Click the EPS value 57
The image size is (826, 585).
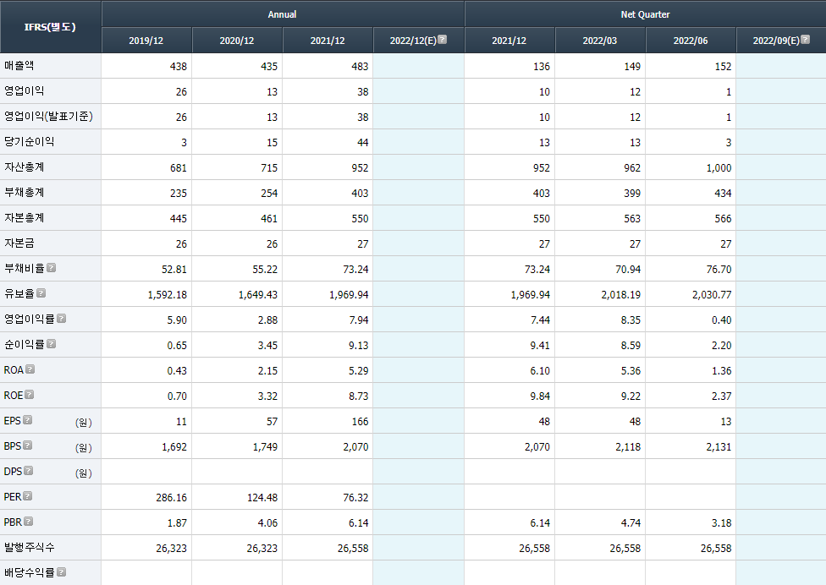point(272,421)
